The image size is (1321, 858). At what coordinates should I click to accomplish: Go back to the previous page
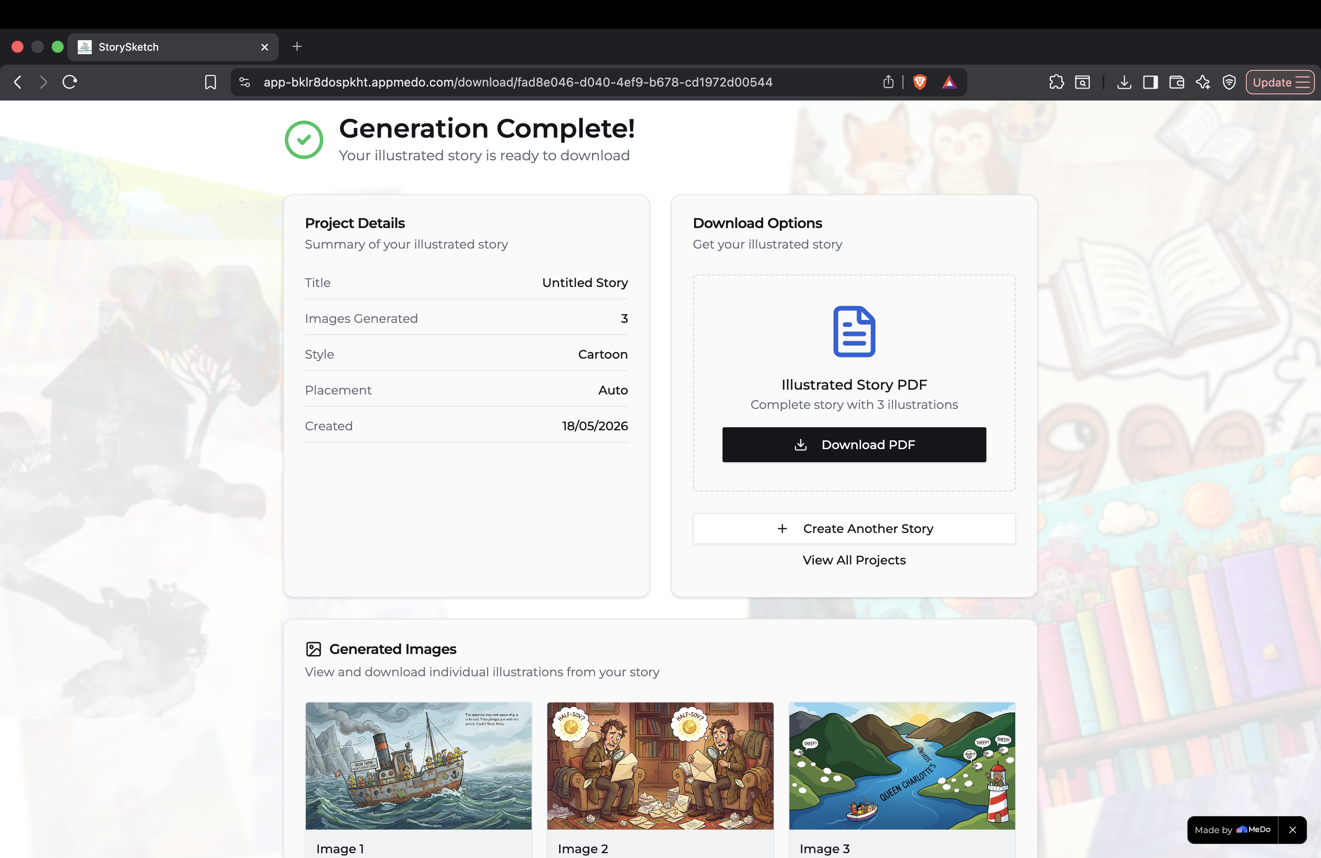coord(18,82)
